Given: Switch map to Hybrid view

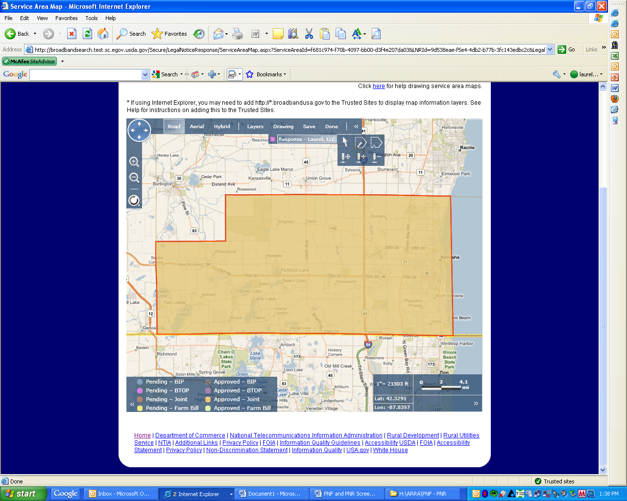Looking at the screenshot, I should (x=222, y=126).
